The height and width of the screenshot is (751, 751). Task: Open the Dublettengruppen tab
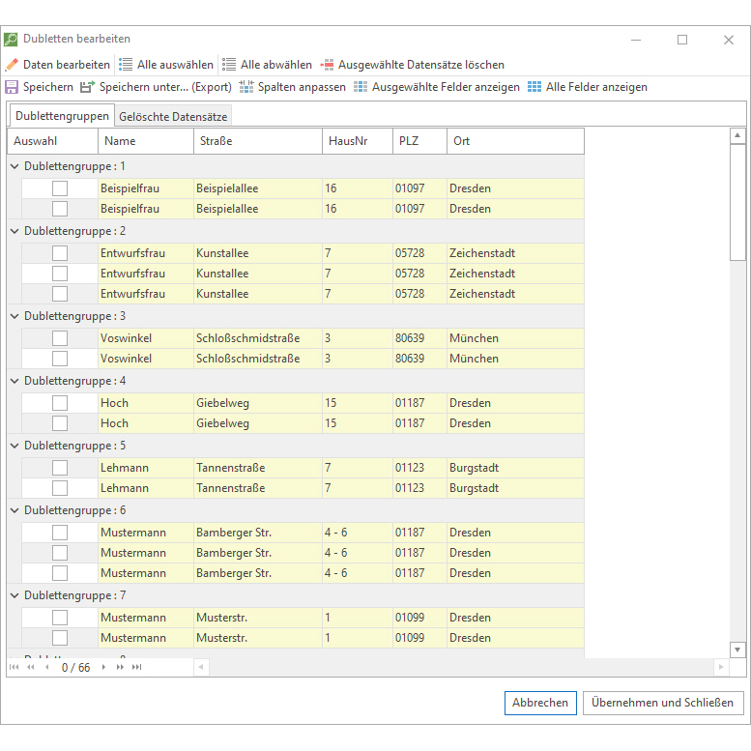[62, 116]
